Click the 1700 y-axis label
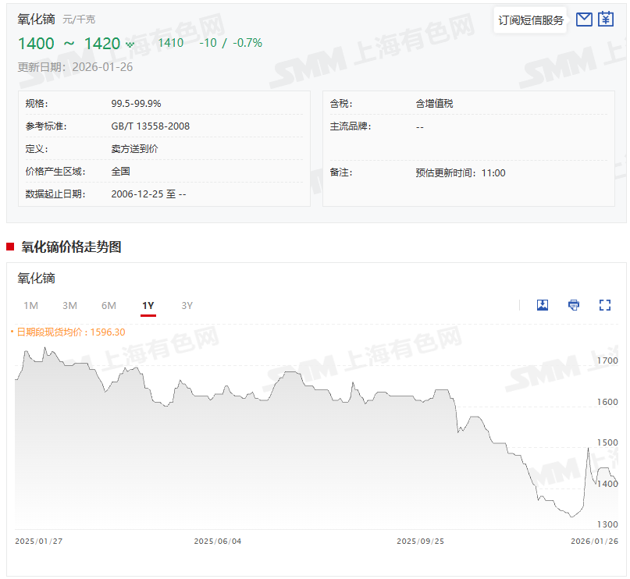The image size is (630, 579). 607,361
